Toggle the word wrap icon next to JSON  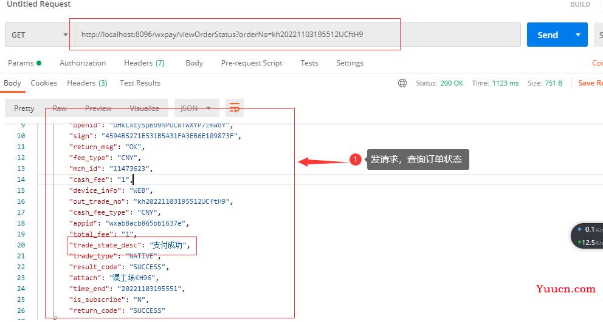[235, 108]
